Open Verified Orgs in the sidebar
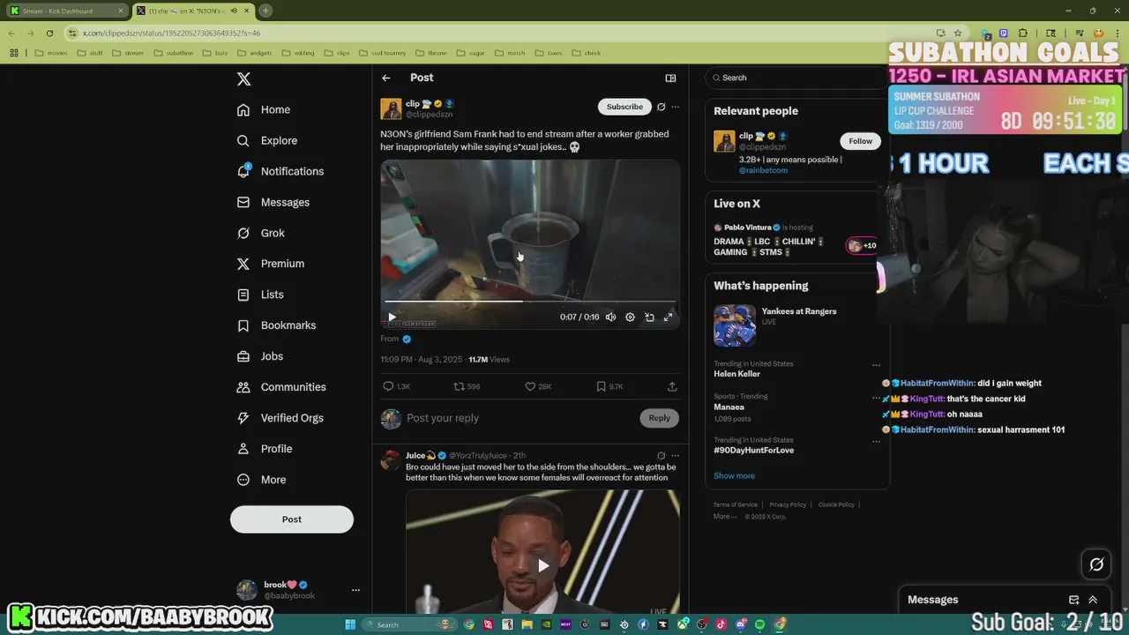This screenshot has width=1129, height=635. [280, 418]
